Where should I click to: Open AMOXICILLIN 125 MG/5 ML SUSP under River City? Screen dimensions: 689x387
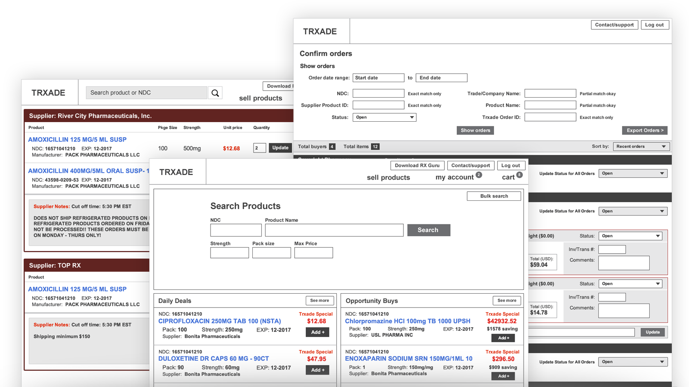click(x=78, y=140)
